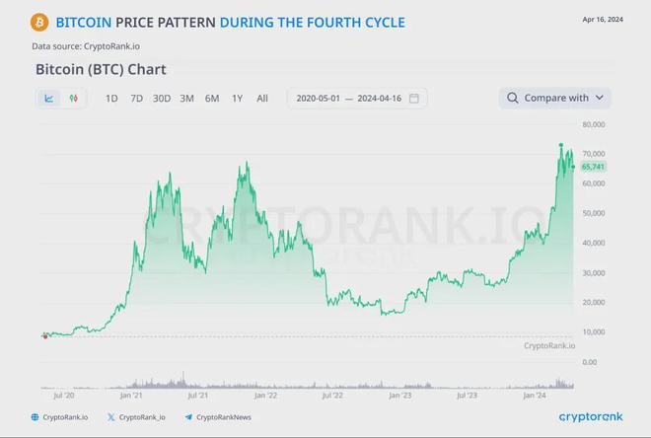
Task: Switch to the candlestick chart icon
Action: point(74,99)
